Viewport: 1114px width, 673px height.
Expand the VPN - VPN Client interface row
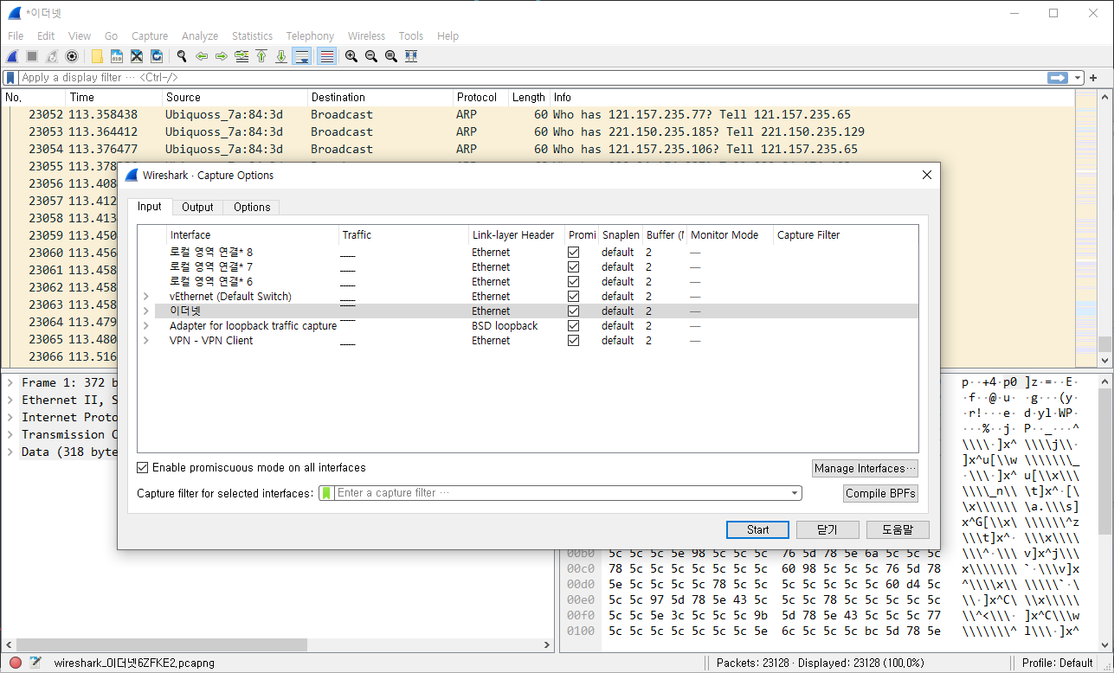pyautogui.click(x=146, y=341)
